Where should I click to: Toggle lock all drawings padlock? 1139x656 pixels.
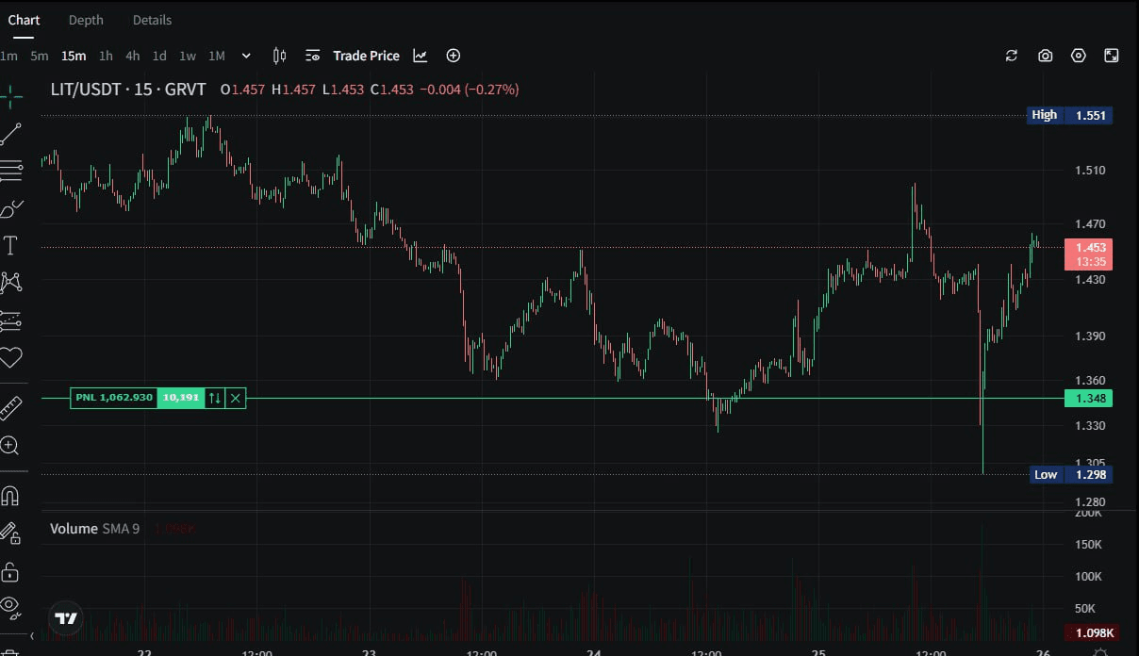11,572
